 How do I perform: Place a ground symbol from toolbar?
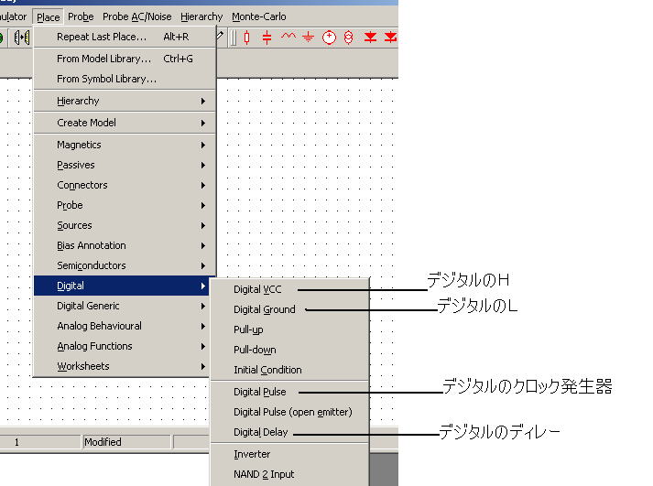(308, 38)
